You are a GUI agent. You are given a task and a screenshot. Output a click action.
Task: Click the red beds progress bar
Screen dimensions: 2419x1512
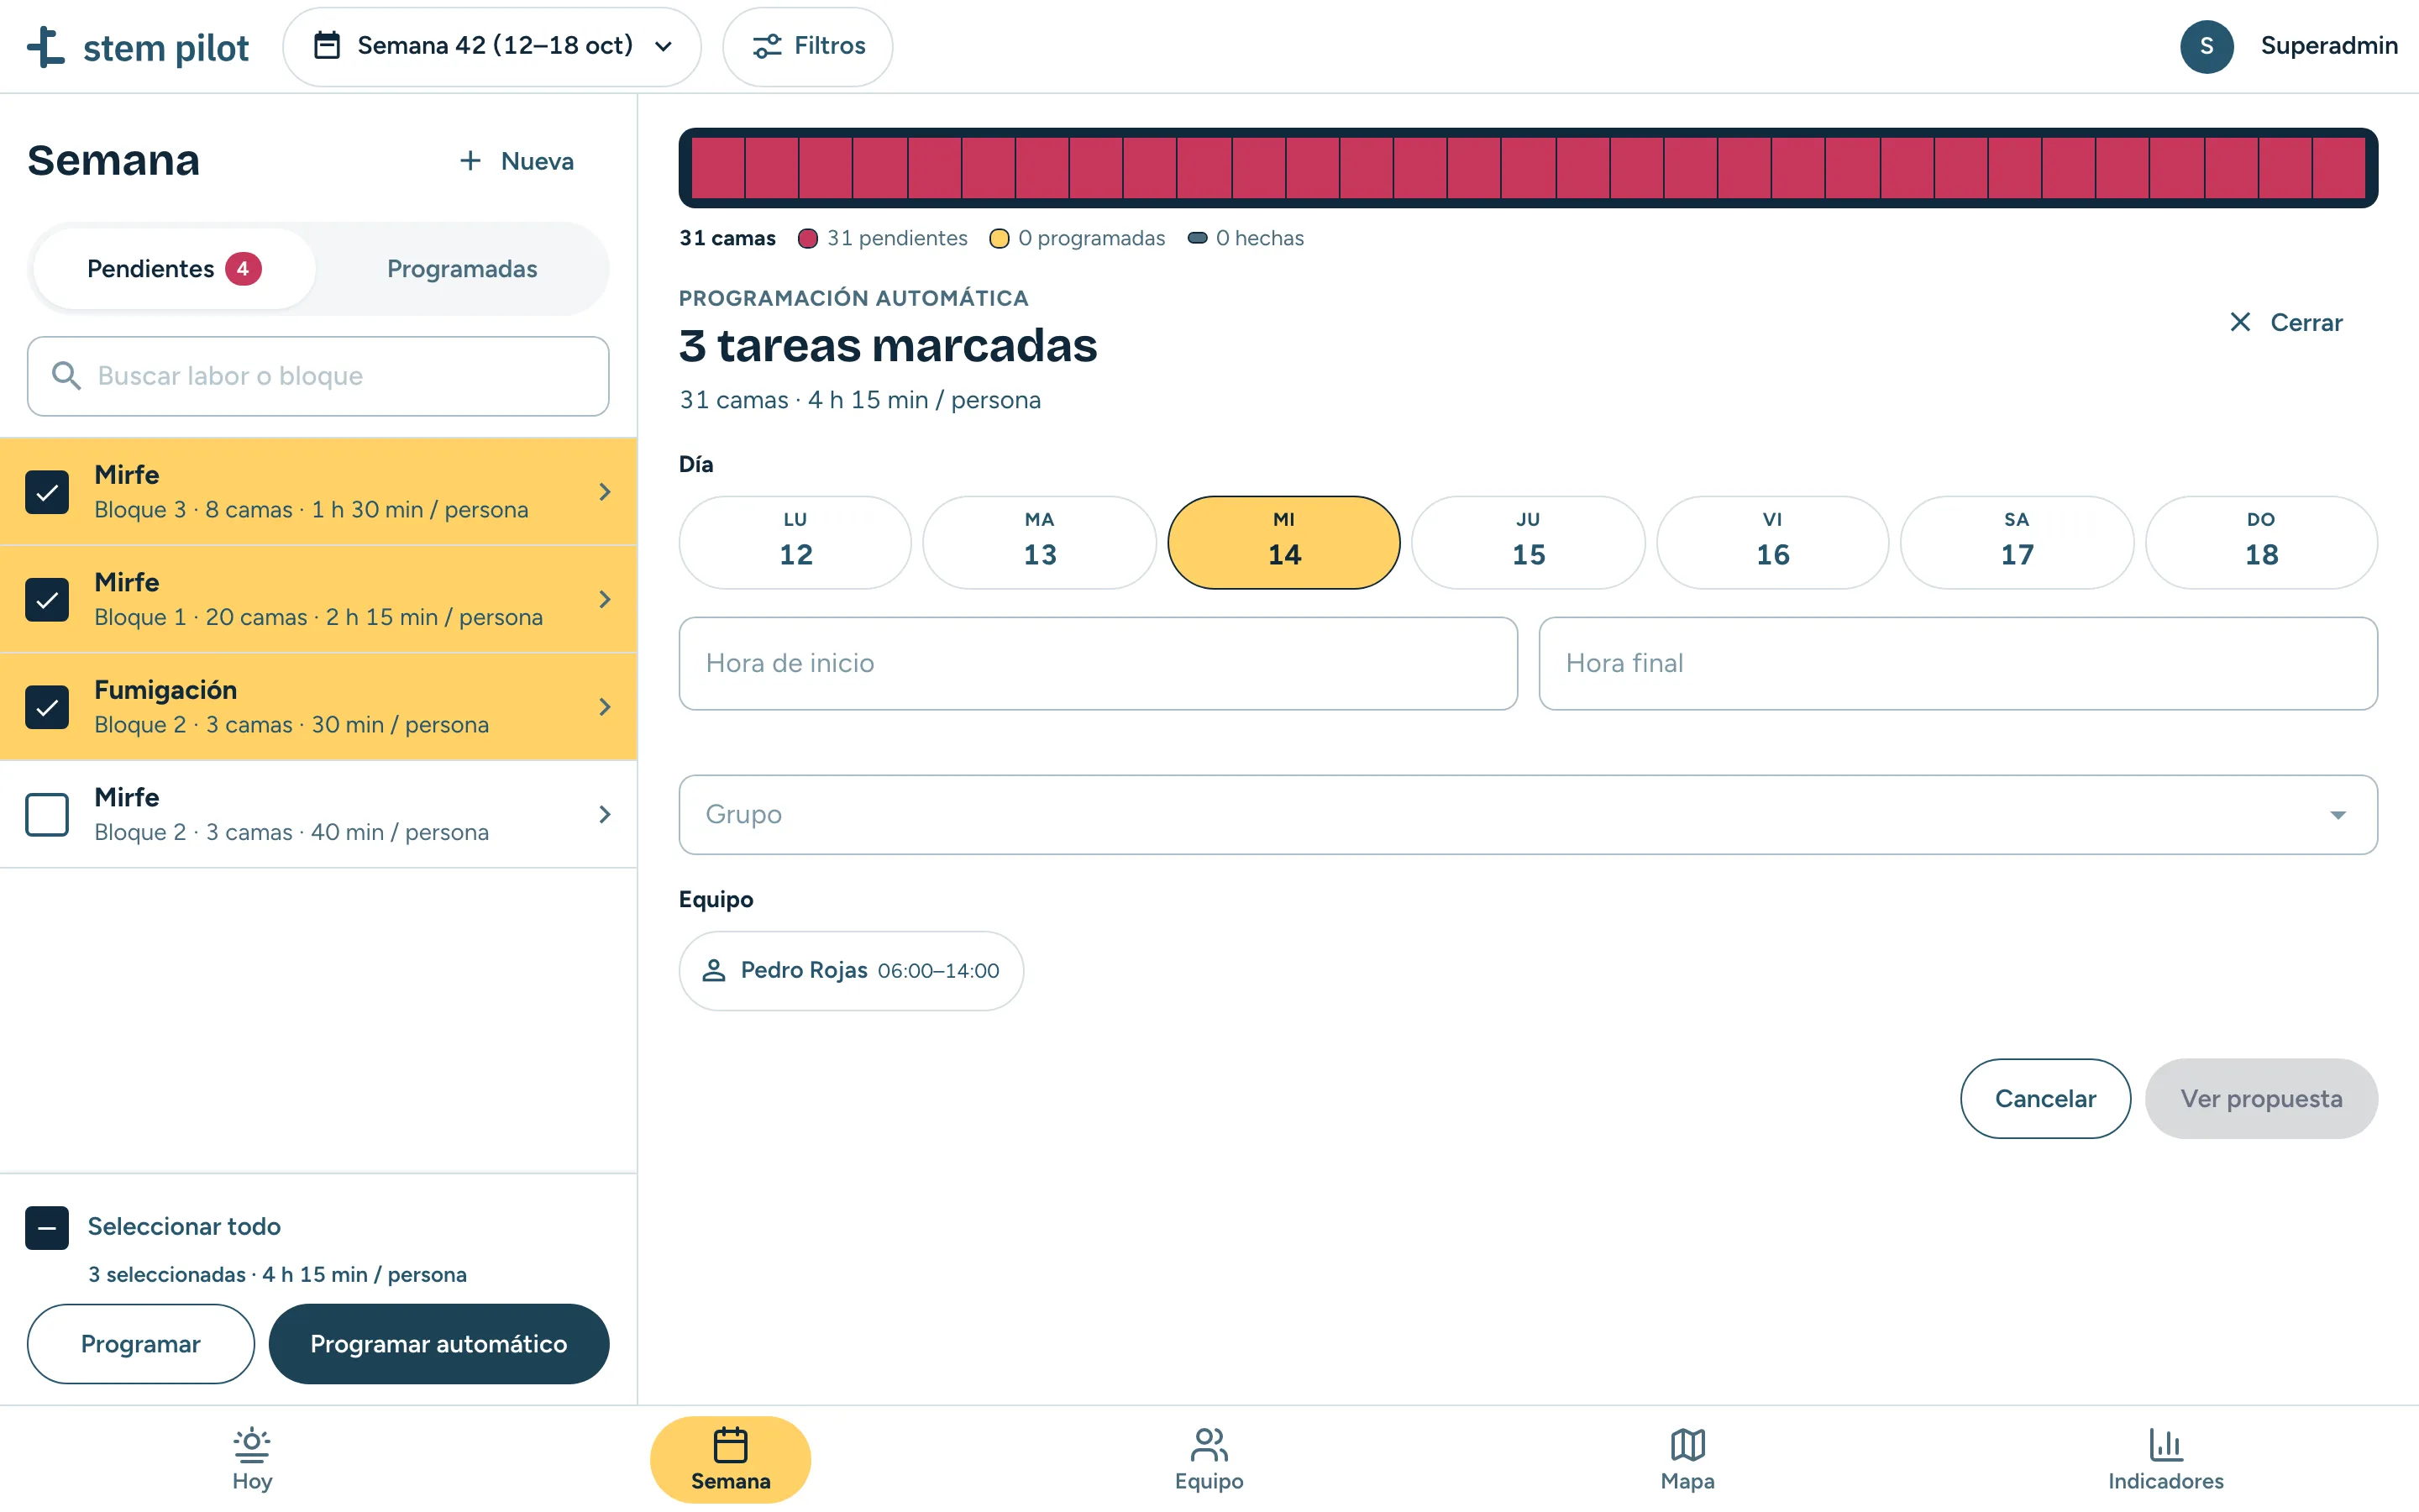[1527, 168]
